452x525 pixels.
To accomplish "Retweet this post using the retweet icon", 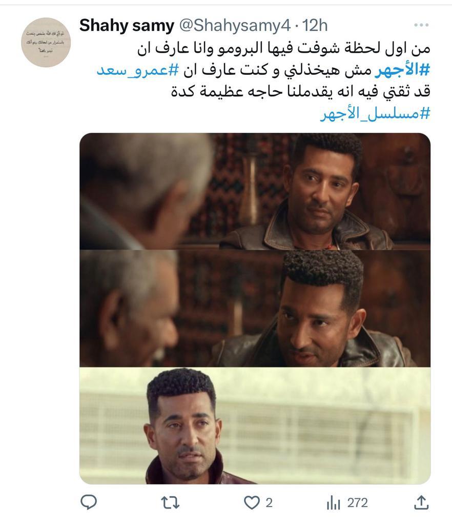I will 170,502.
